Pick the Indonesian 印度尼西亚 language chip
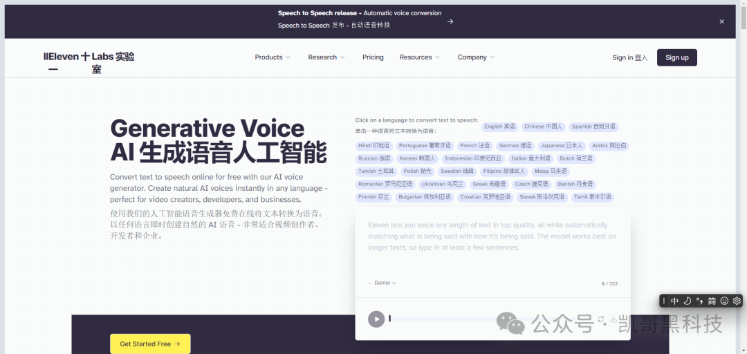This screenshot has width=747, height=354. tap(473, 158)
